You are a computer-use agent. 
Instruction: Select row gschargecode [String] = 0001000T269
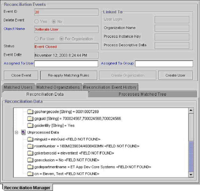[x=67, y=111]
